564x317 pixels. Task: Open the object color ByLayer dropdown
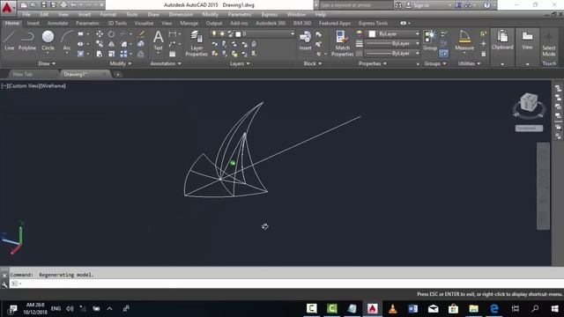pos(417,33)
